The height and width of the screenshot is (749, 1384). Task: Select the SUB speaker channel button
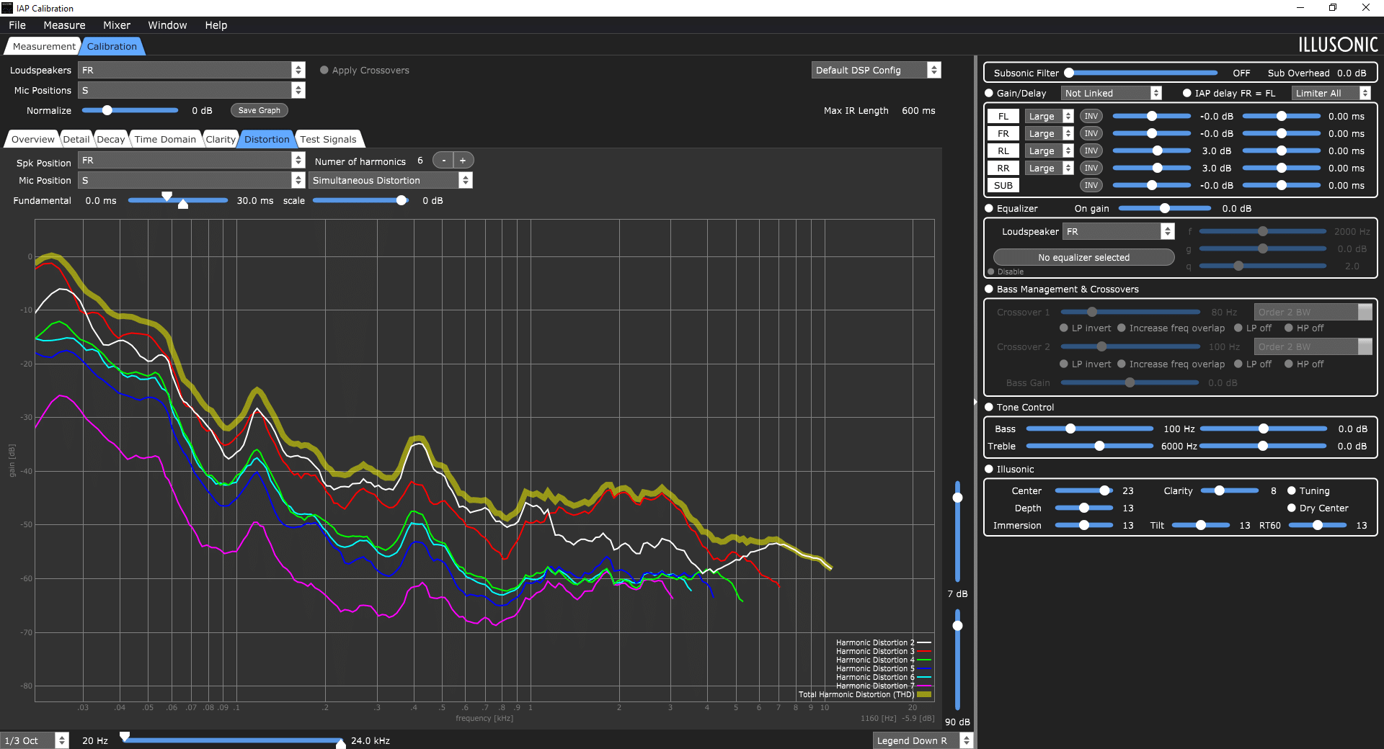pos(1003,185)
